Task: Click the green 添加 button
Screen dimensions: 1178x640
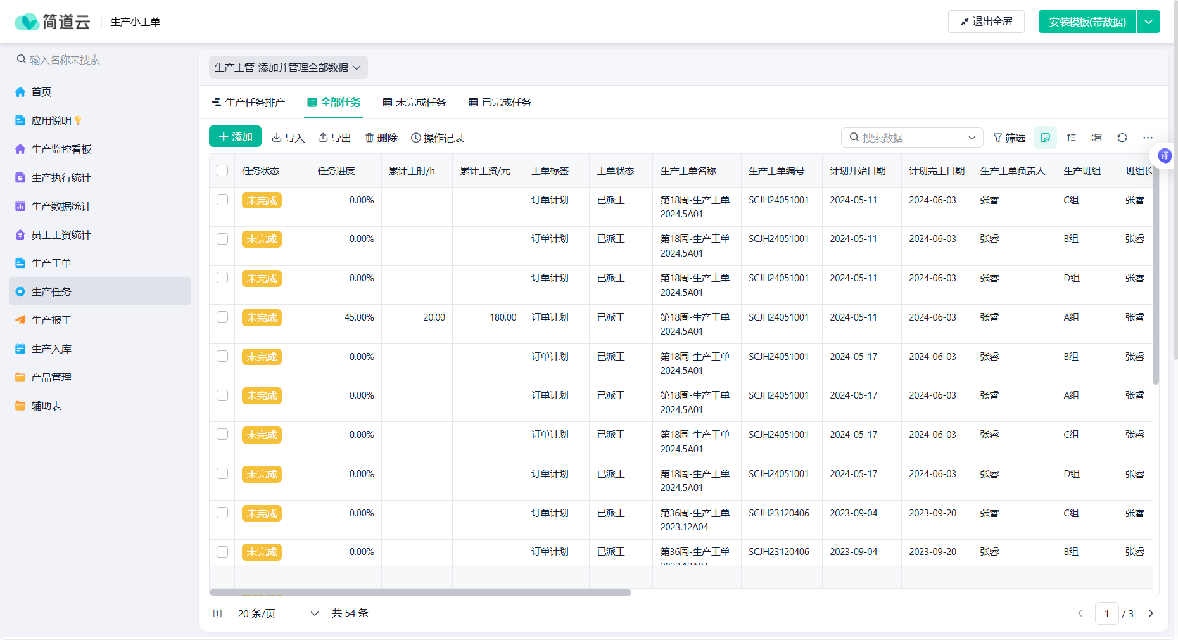Action: tap(235, 137)
